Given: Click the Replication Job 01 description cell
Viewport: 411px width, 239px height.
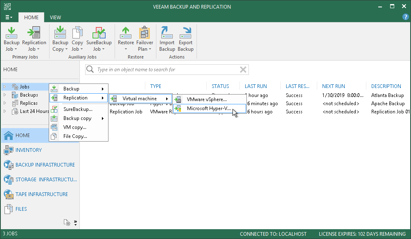Looking at the screenshot, I should 391,112.
